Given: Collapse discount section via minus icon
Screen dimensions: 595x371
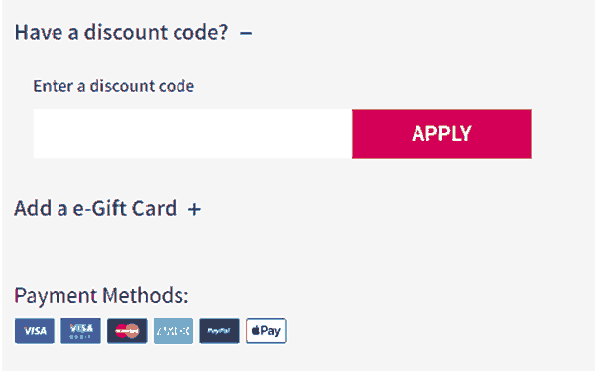Looking at the screenshot, I should pyautogui.click(x=246, y=33).
